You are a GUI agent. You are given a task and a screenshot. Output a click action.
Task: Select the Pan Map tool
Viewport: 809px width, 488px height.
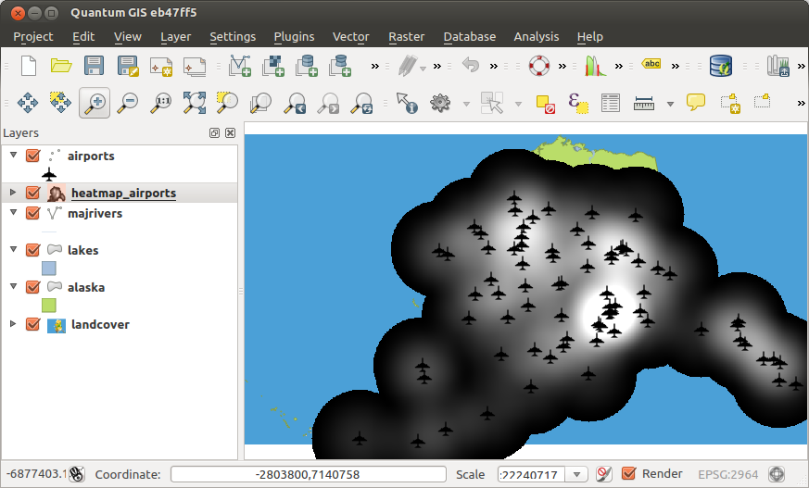(x=27, y=103)
